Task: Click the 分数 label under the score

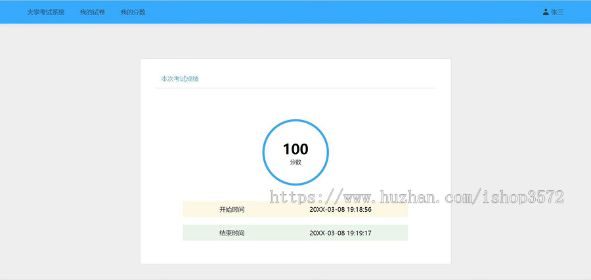Action: pos(295,163)
